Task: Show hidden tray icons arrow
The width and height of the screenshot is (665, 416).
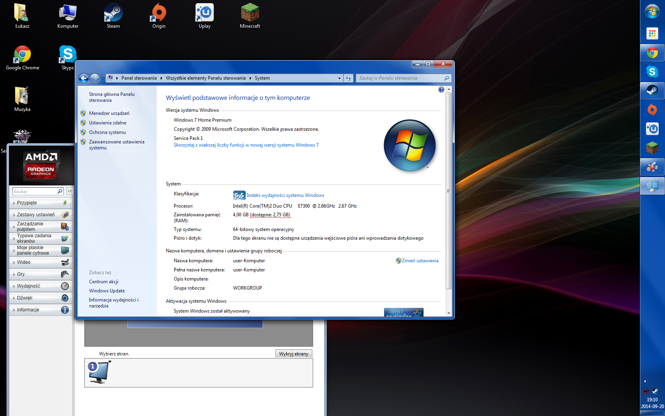Action: (645, 381)
